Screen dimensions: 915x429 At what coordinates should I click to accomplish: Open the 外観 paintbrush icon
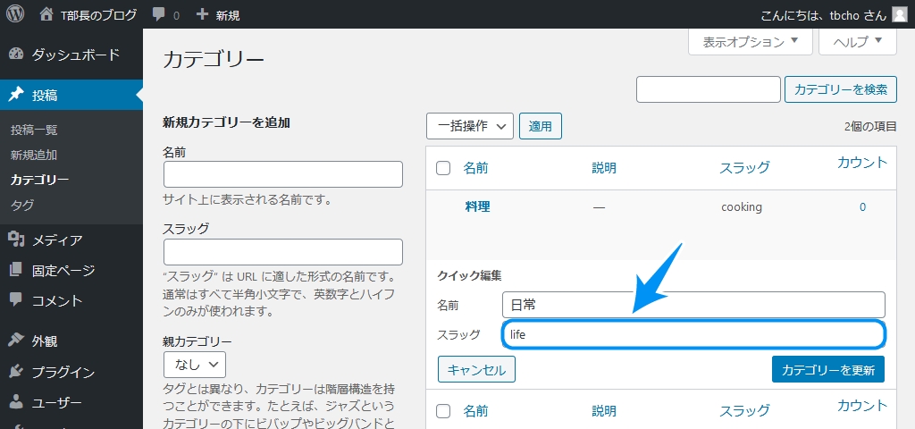coord(16,341)
